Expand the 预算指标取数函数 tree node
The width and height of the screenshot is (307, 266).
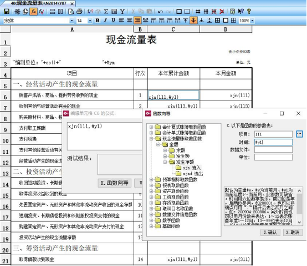(151, 179)
